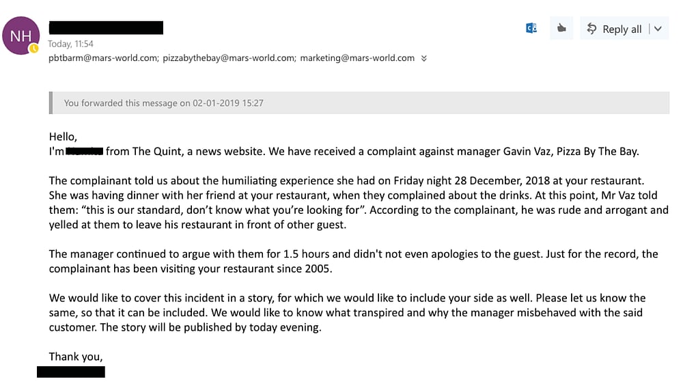This screenshot has height=384, width=683.
Task: Click the paragraph about covering this incident
Action: point(347,312)
